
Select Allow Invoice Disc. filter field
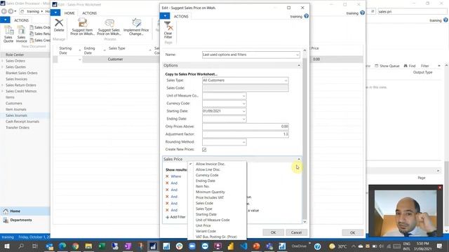tap(210, 164)
